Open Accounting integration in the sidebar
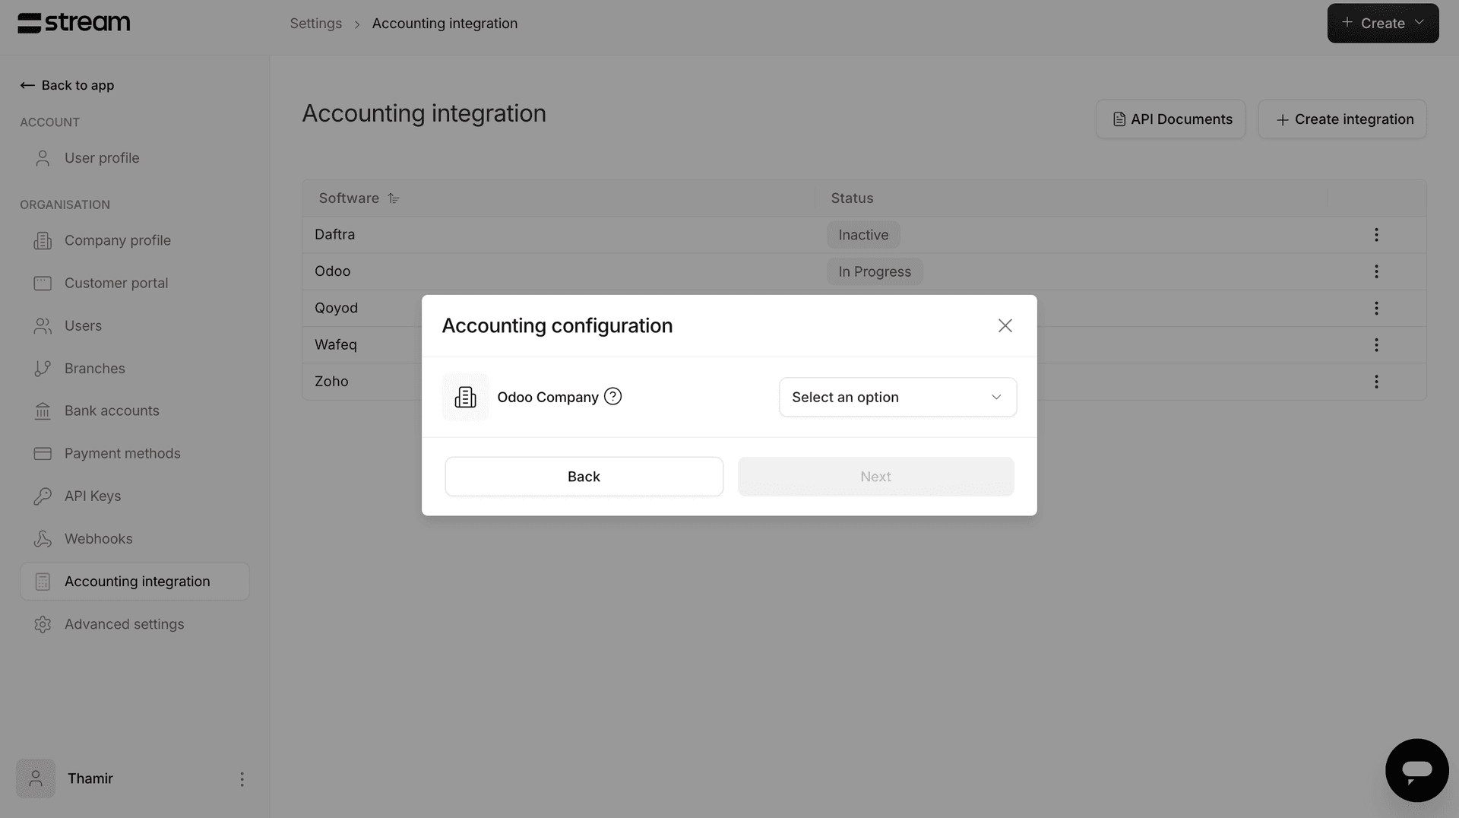 135,582
